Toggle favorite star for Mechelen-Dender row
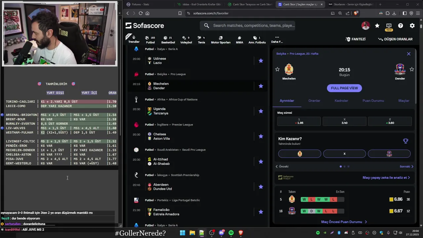The image size is (423, 238). 261,86
